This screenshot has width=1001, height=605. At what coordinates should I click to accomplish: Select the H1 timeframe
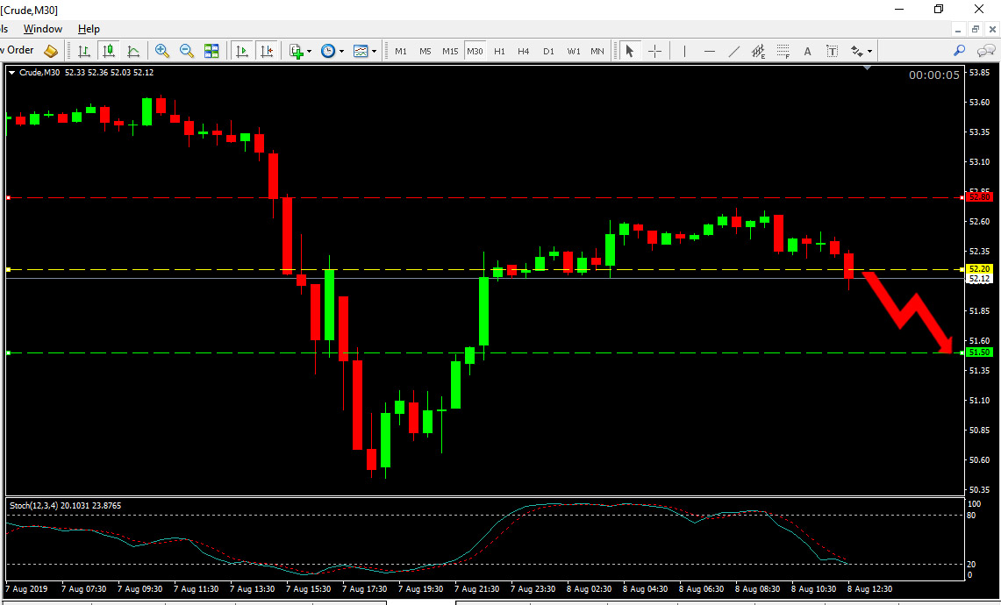click(499, 51)
